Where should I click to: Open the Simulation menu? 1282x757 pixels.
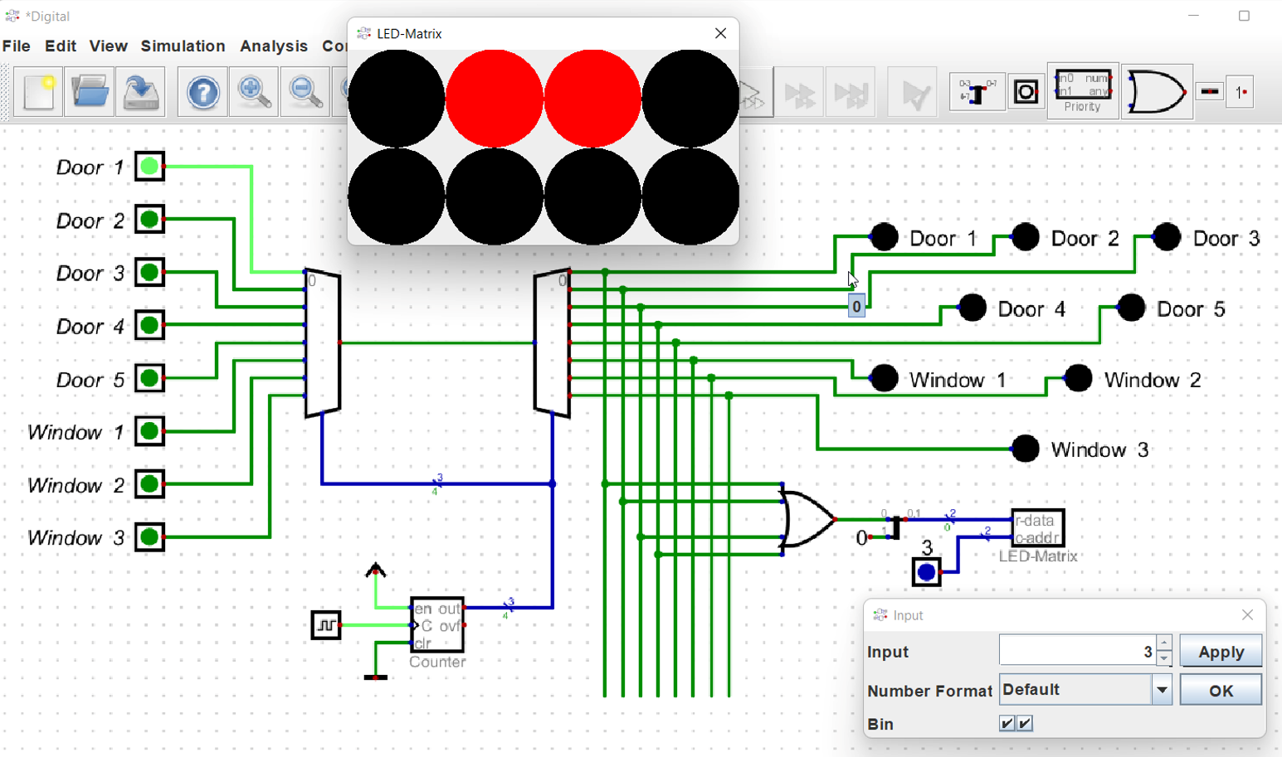click(x=183, y=46)
